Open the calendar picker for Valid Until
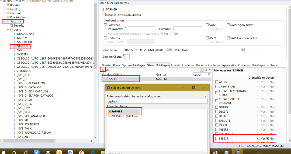The width and height of the screenshot is (291, 154). tap(242, 50)
